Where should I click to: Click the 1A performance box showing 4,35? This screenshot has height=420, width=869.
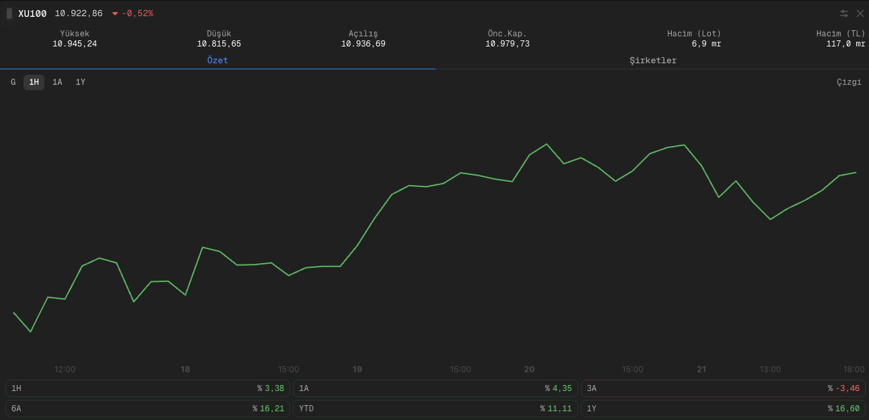tap(435, 388)
